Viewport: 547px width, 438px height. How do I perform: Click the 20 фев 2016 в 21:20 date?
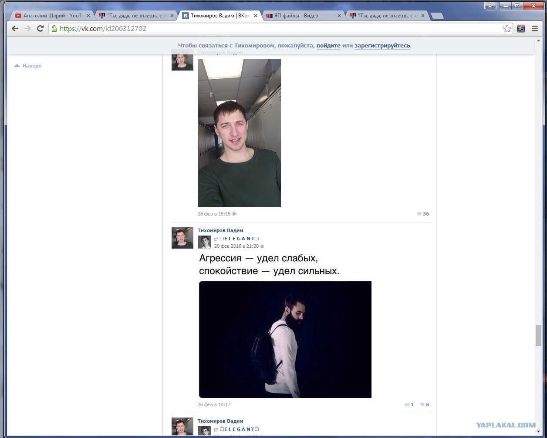click(236, 246)
